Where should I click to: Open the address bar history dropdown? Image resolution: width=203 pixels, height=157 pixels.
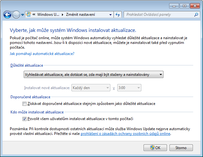(x=110, y=15)
